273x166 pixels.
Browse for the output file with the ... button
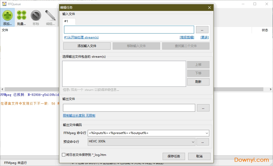click(x=203, y=108)
